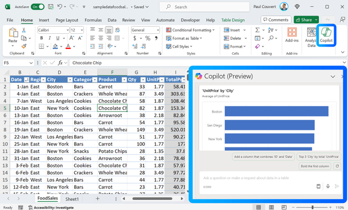Switch to the Data tab
Viewport: 348px width, 210px height.
[112, 20]
